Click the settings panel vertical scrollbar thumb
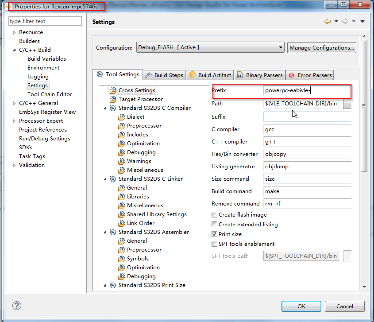This screenshot has width=374, height=322. click(x=364, y=106)
